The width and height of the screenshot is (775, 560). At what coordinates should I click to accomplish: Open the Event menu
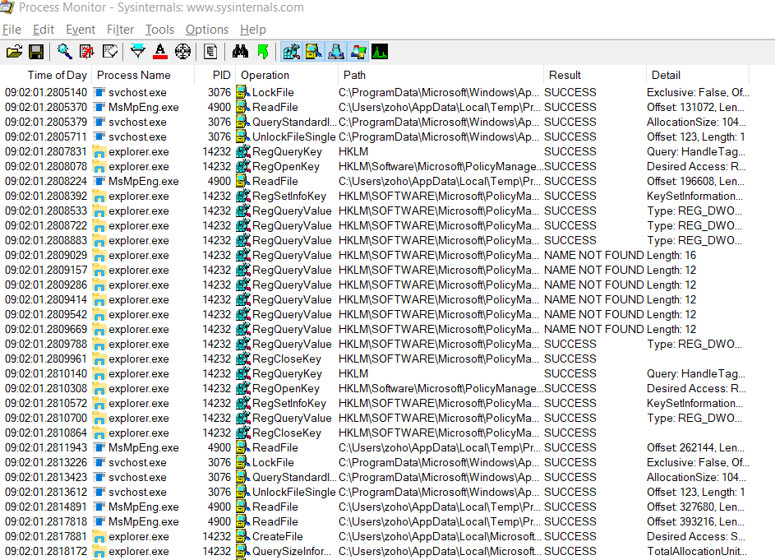[81, 30]
